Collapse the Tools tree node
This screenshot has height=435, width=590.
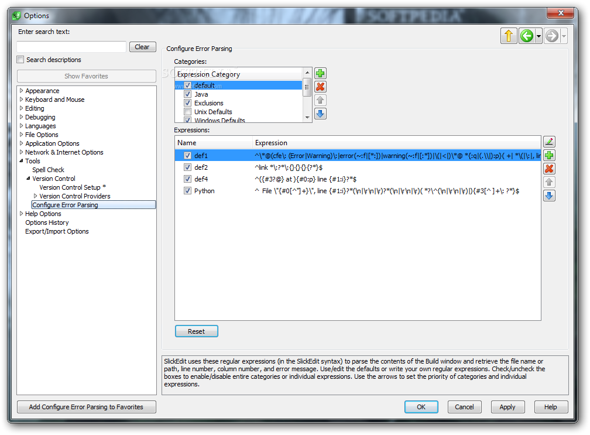pos(21,160)
